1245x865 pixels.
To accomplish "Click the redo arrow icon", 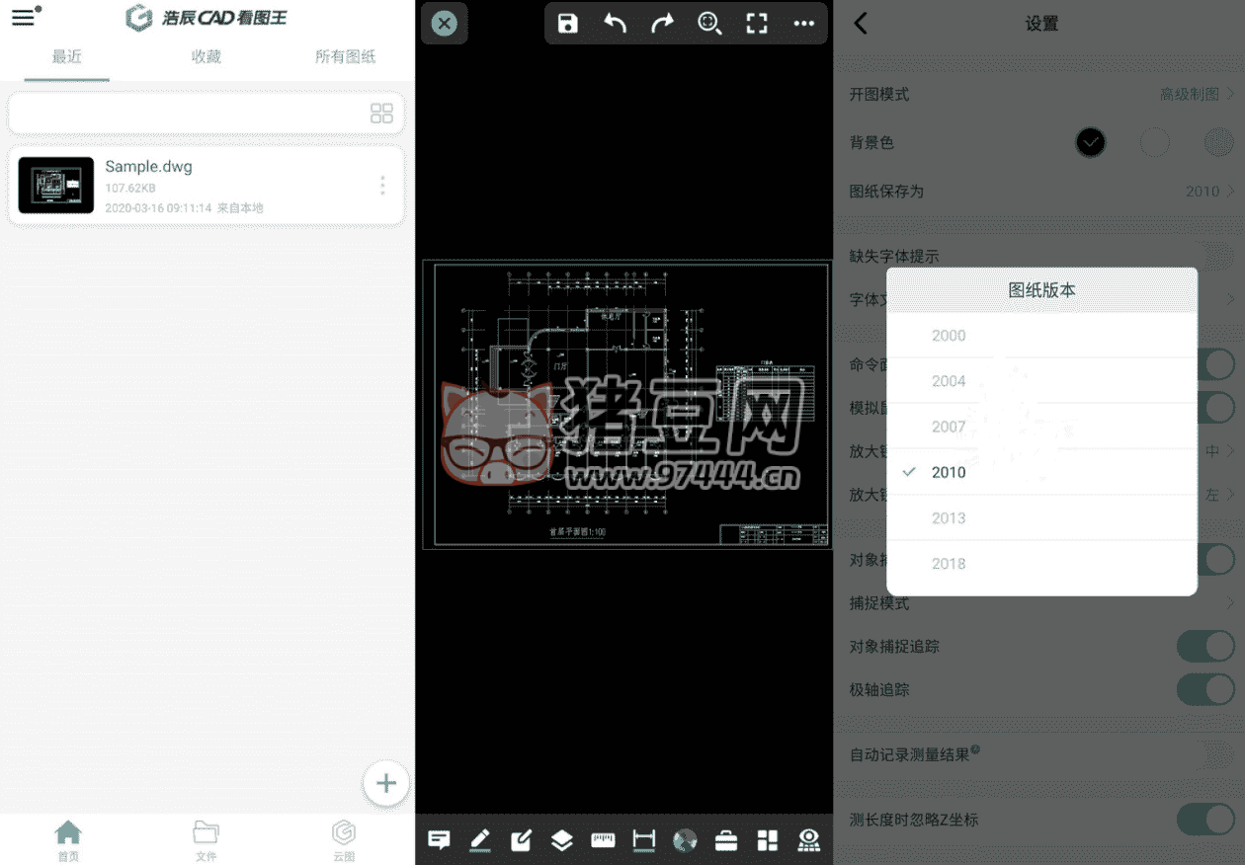I will click(662, 24).
